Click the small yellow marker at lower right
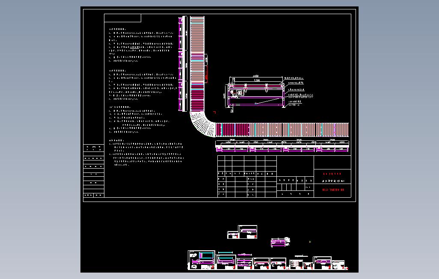This screenshot has height=279, width=439. pyautogui.click(x=310, y=242)
